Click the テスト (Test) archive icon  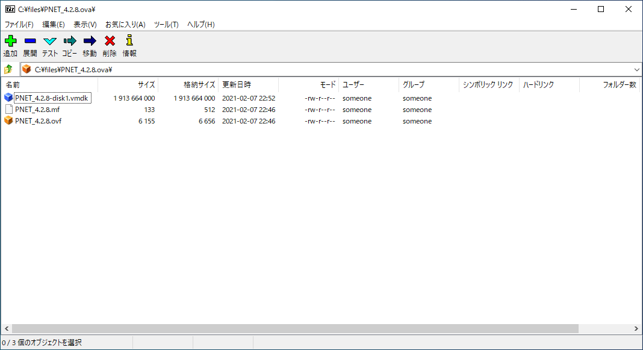(49, 42)
